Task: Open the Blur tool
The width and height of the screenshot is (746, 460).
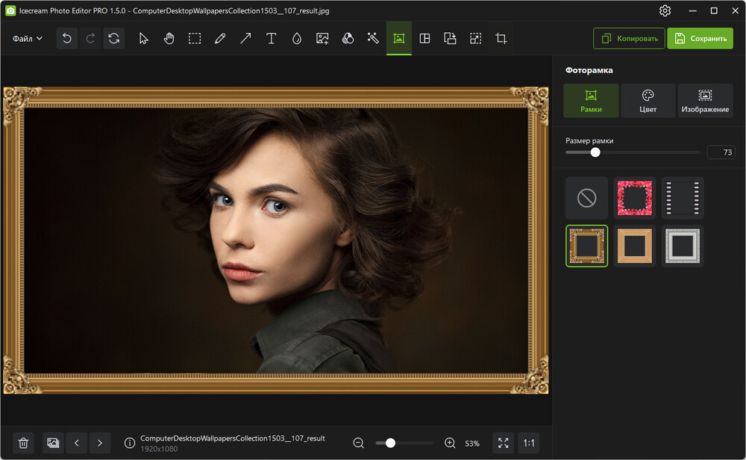Action: 296,38
